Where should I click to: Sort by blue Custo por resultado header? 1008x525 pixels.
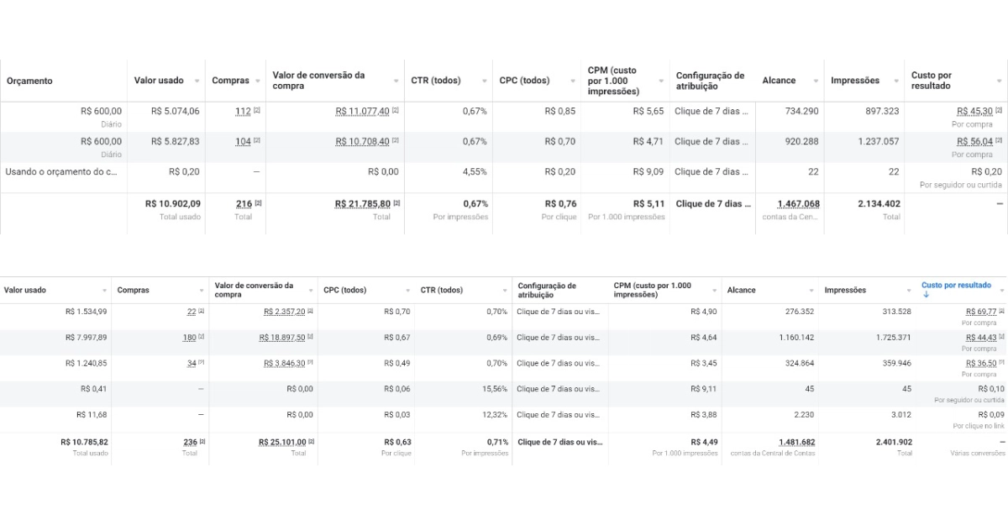tap(956, 286)
